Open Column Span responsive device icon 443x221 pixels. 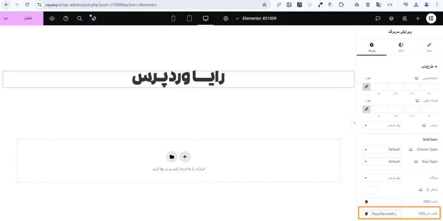(411, 149)
